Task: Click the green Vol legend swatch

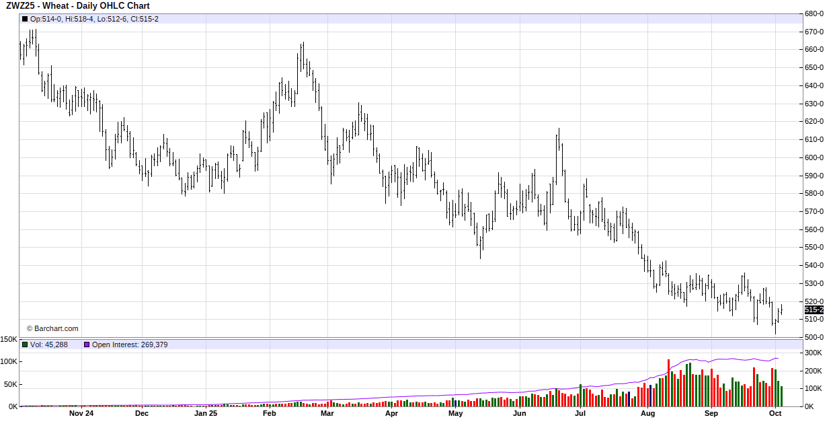Action: [26, 345]
